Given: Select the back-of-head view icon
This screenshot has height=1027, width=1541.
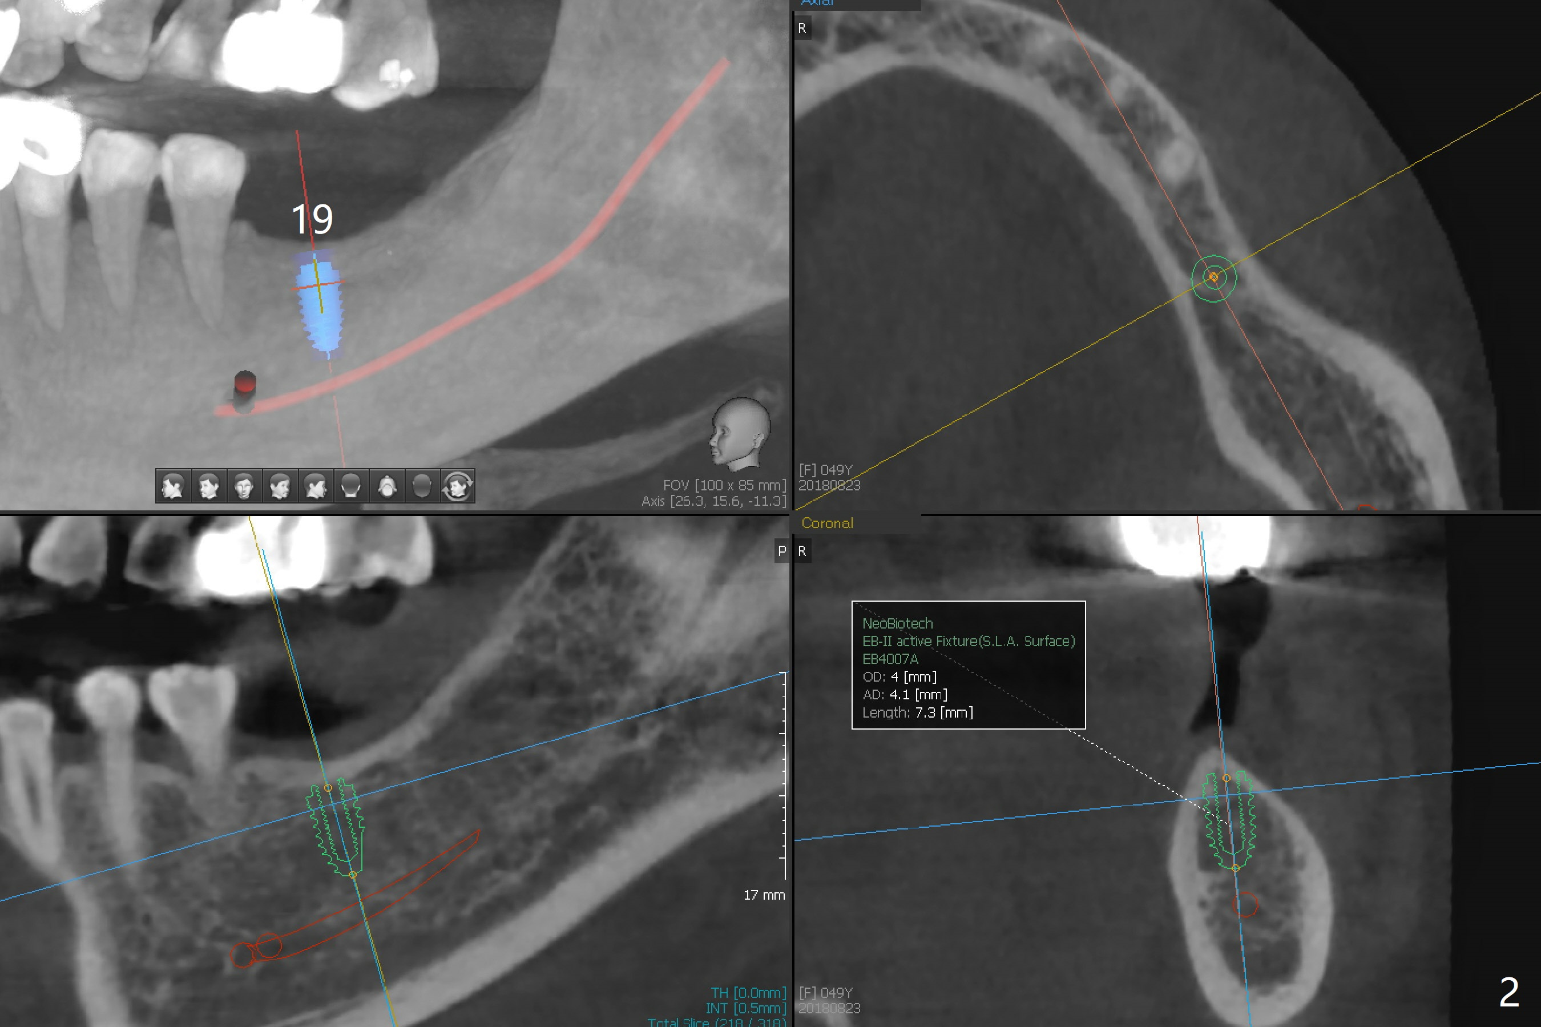Looking at the screenshot, I should pos(351,486).
